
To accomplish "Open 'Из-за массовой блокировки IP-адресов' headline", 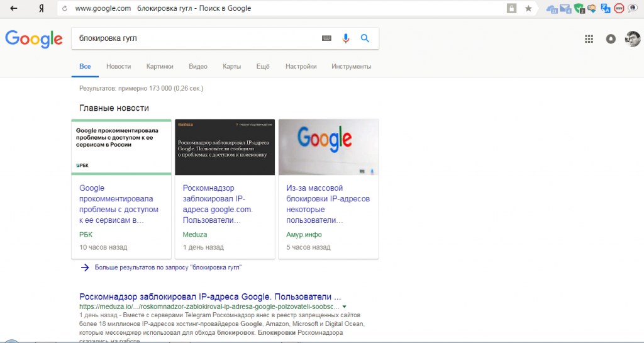I will [x=328, y=204].
